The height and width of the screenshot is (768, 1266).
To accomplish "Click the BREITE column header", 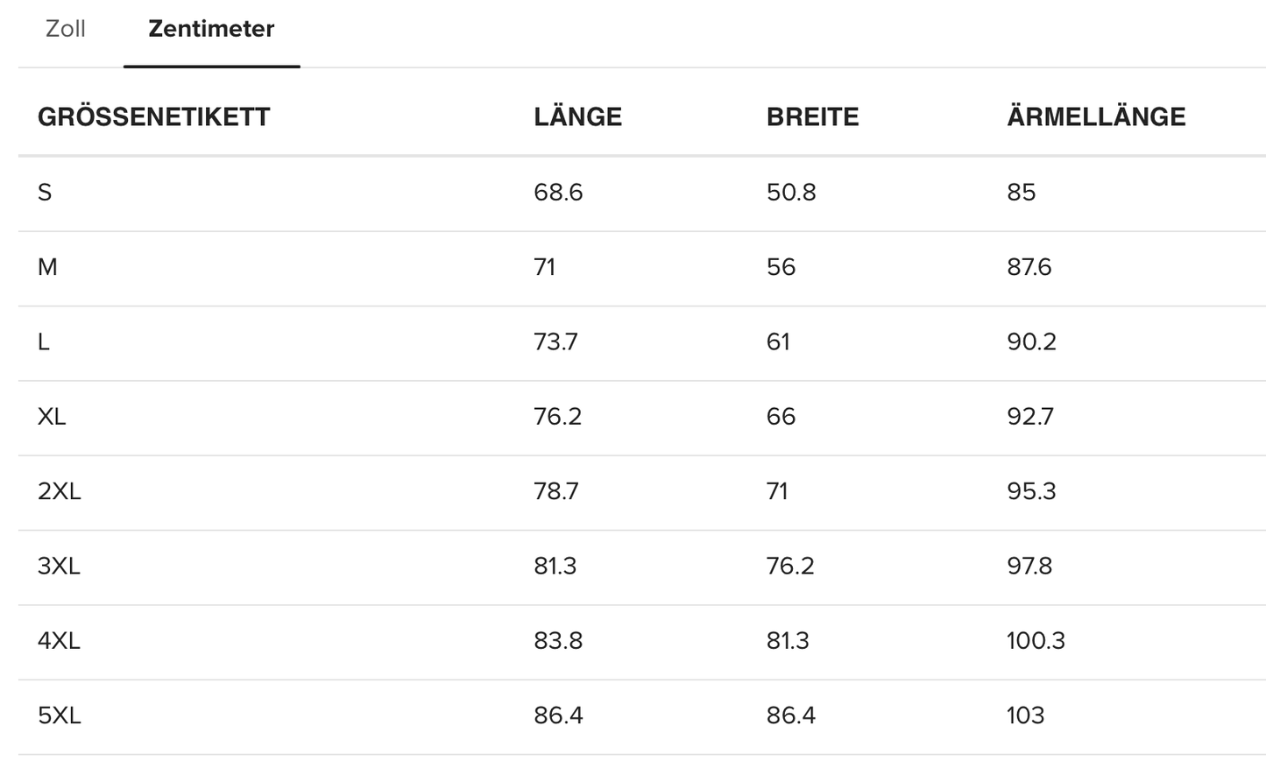I will point(812,116).
